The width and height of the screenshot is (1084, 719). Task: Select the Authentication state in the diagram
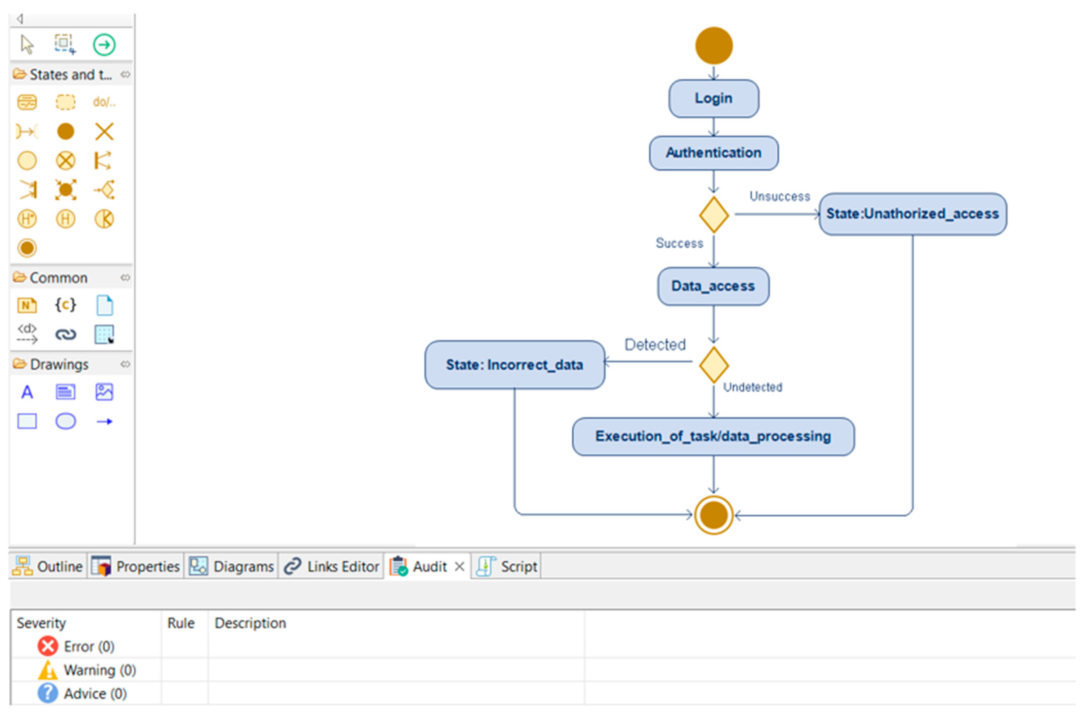(x=713, y=153)
